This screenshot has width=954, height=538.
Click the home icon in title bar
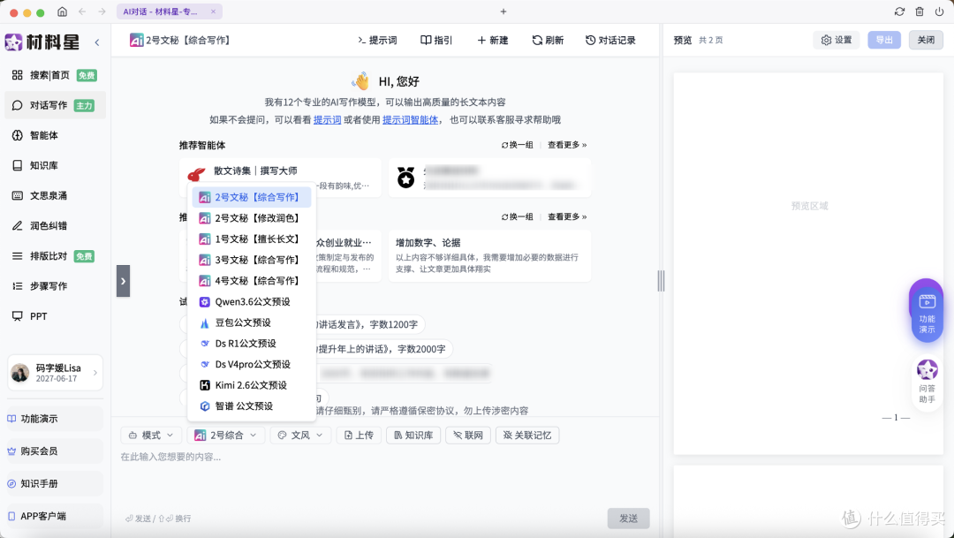coord(62,11)
